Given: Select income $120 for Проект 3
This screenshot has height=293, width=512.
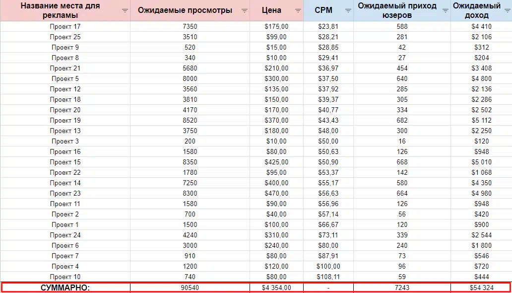Looking at the screenshot, I should click(x=481, y=141).
